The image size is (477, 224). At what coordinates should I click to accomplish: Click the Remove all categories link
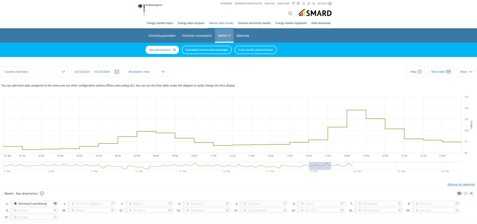(x=461, y=185)
